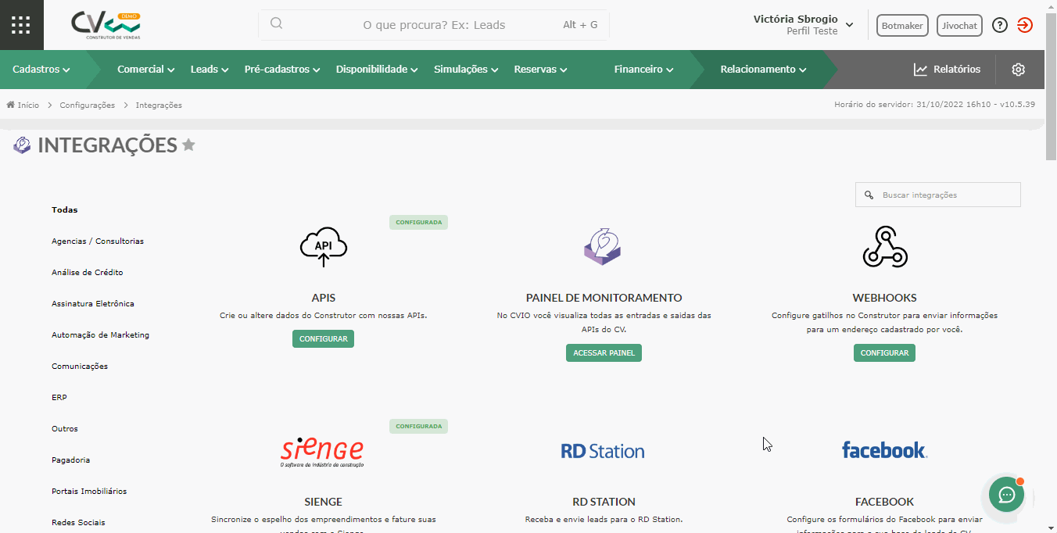Viewport: 1057px width, 533px height.
Task: Click the RD Station logo
Action: (x=603, y=451)
